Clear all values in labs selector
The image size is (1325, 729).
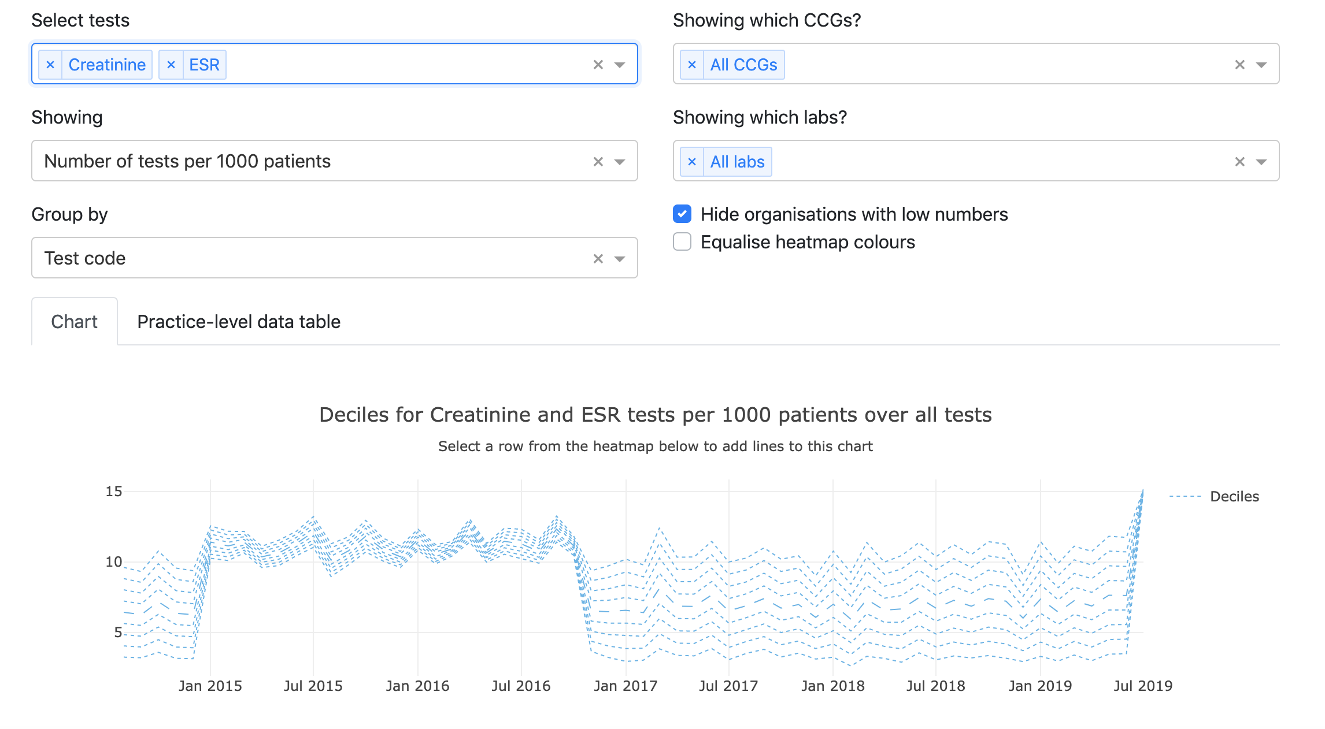pos(1240,162)
